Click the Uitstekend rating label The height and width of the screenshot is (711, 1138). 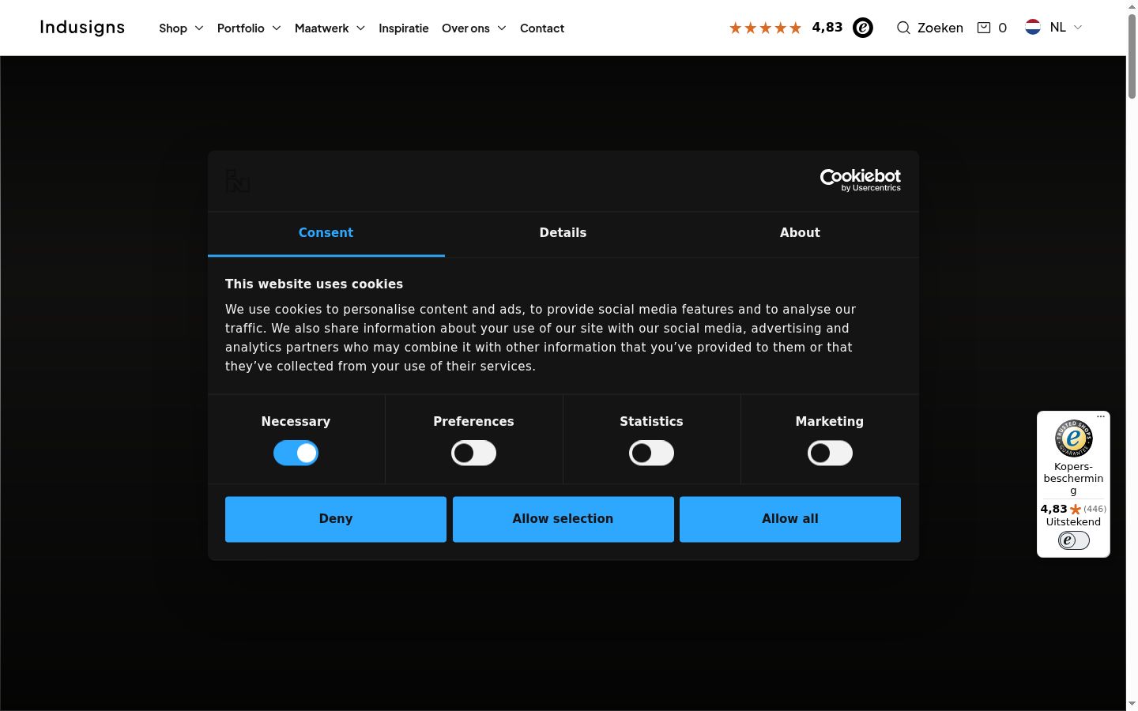click(x=1073, y=522)
